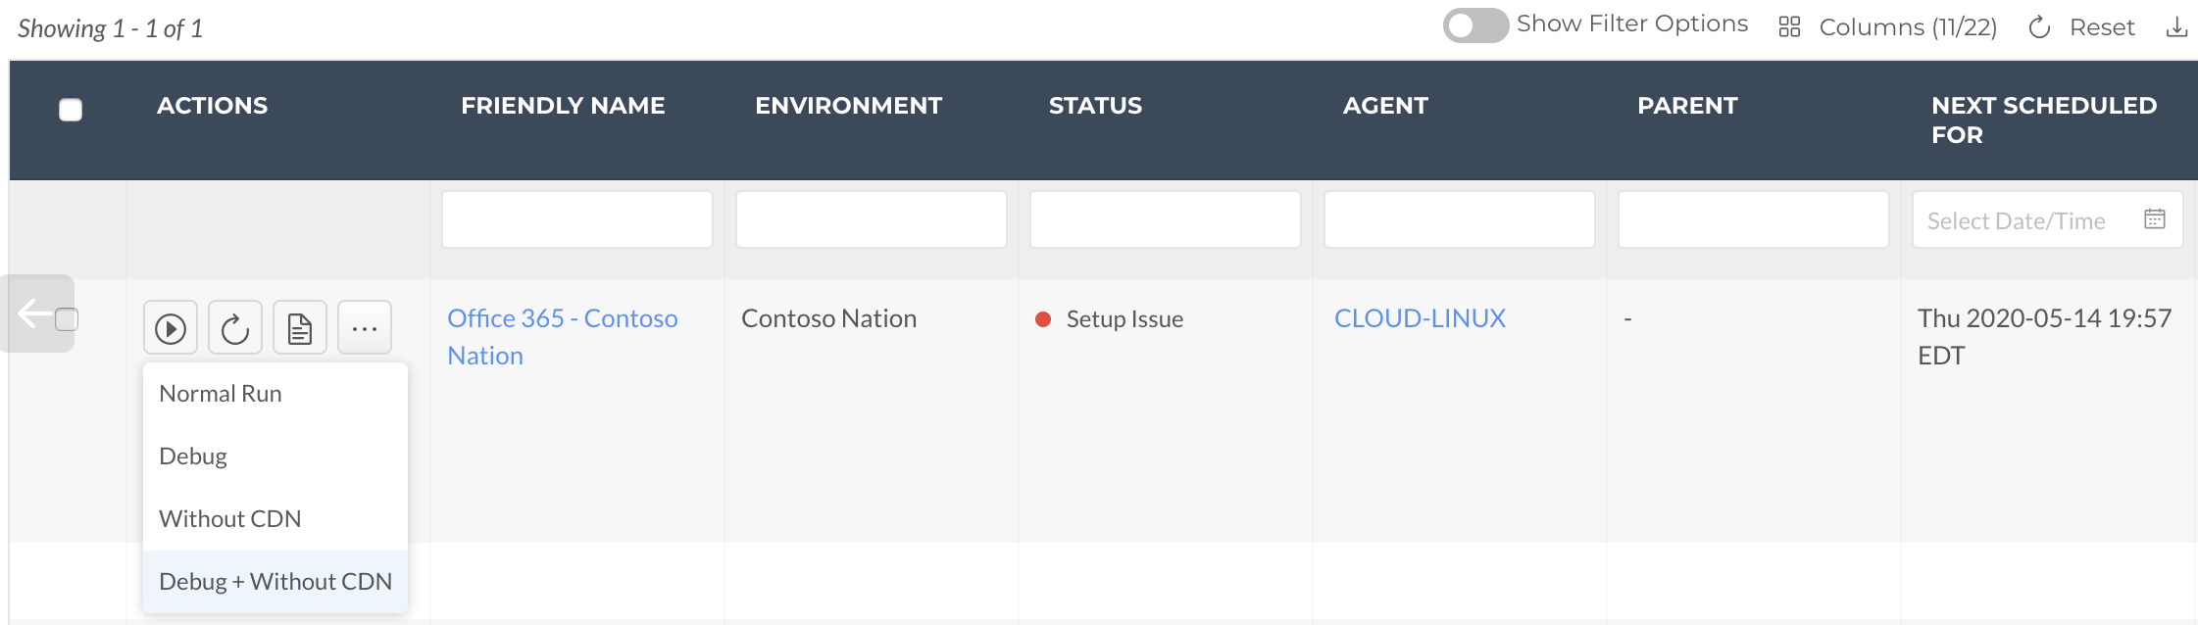Sort by FRIENDLY NAME column header

click(563, 106)
